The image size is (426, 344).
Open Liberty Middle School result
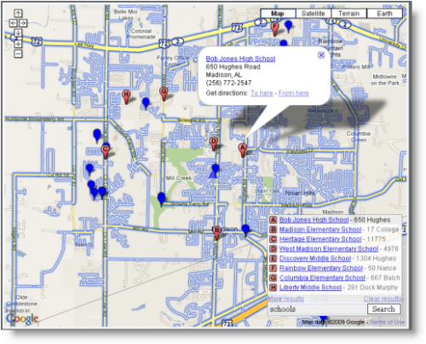click(310, 288)
